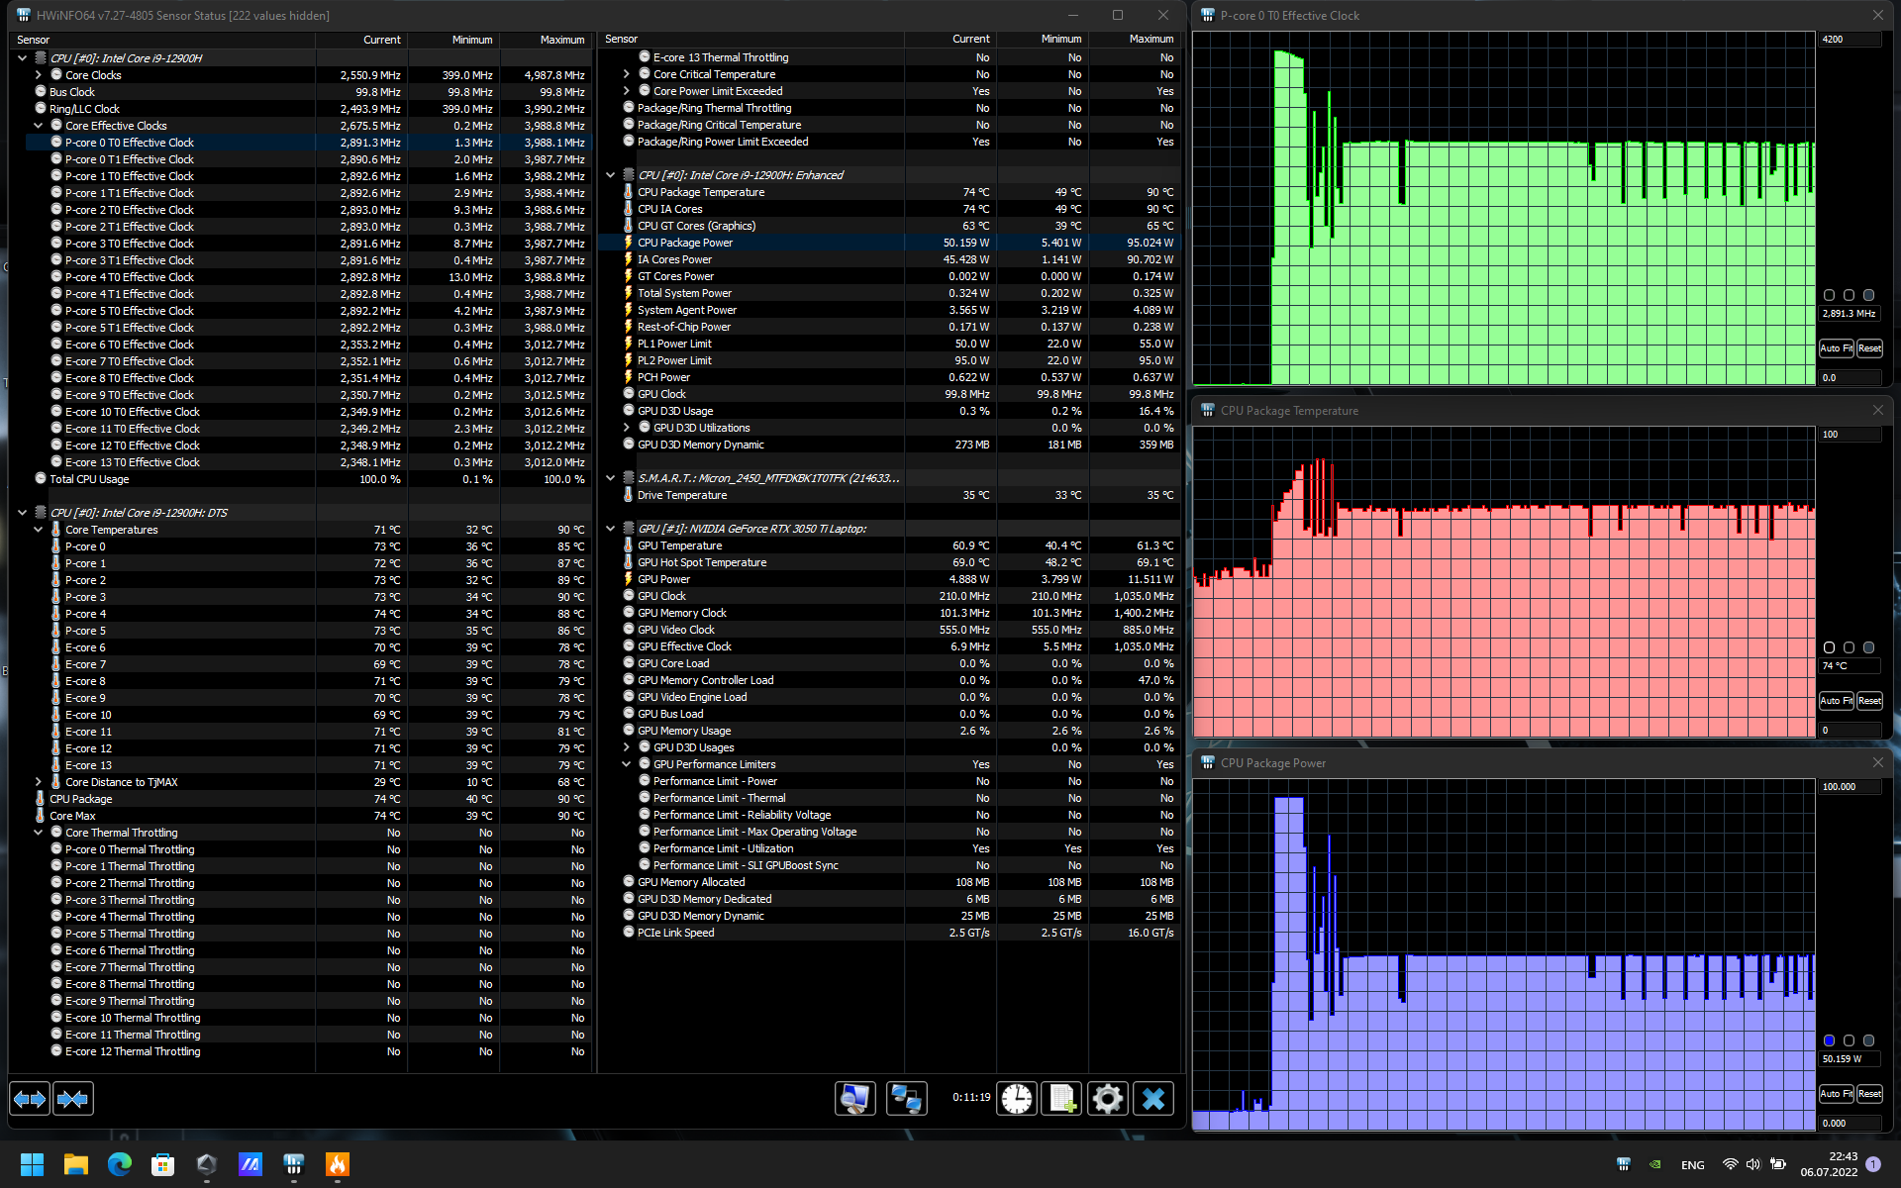Click the monitor with magnifier icon

pos(854,1099)
